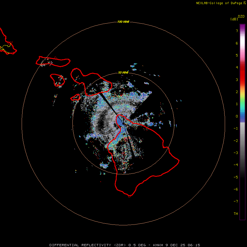
Task: Click the radar site dot at center
Action: (123, 123)
